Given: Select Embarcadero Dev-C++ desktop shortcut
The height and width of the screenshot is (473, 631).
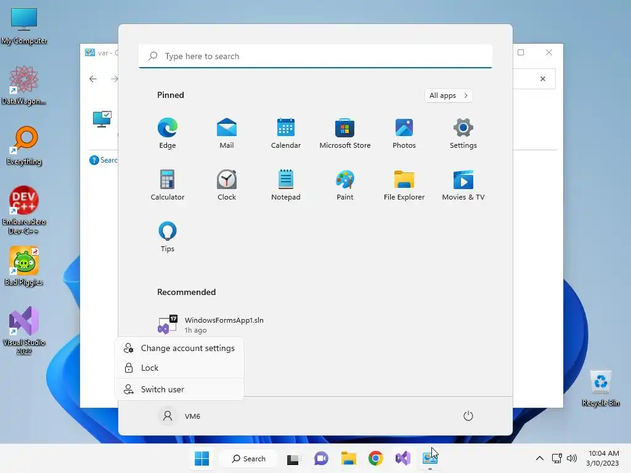Looking at the screenshot, I should pos(24,210).
